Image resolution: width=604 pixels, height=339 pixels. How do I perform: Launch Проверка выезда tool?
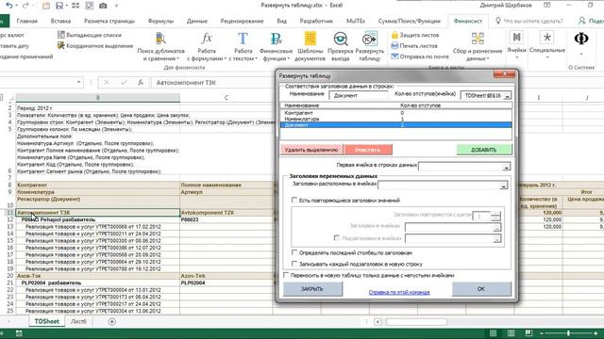tap(340, 47)
